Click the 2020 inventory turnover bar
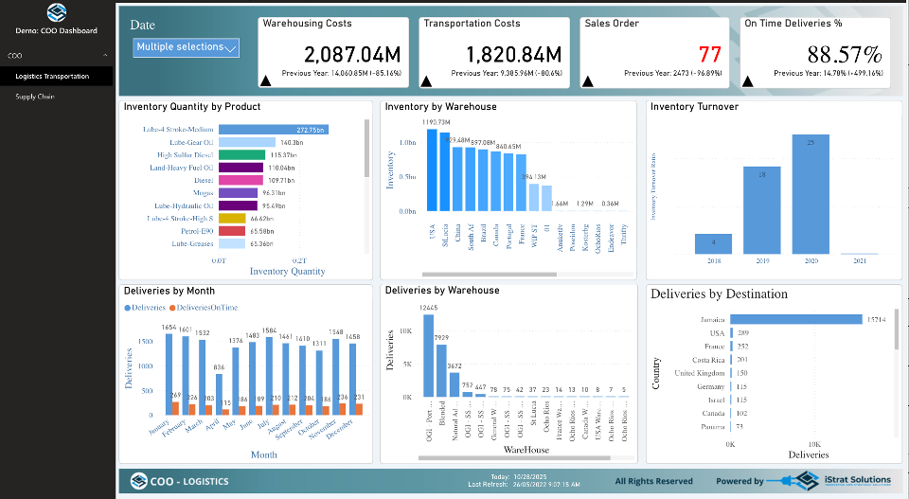 [811, 194]
